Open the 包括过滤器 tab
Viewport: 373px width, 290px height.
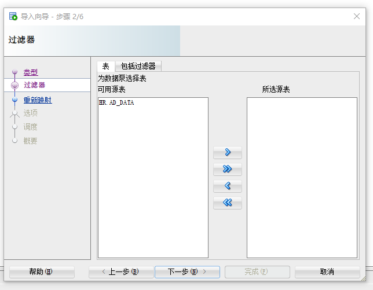(138, 66)
